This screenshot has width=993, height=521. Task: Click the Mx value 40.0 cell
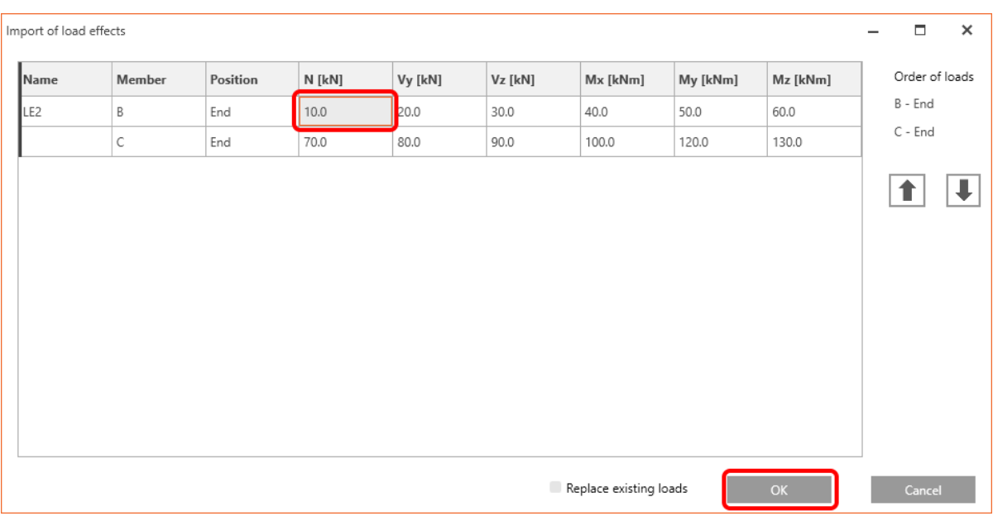click(x=578, y=110)
